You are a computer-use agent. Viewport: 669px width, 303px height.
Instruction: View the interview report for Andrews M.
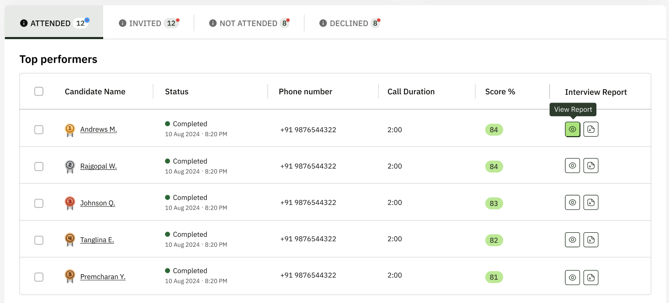[572, 129]
